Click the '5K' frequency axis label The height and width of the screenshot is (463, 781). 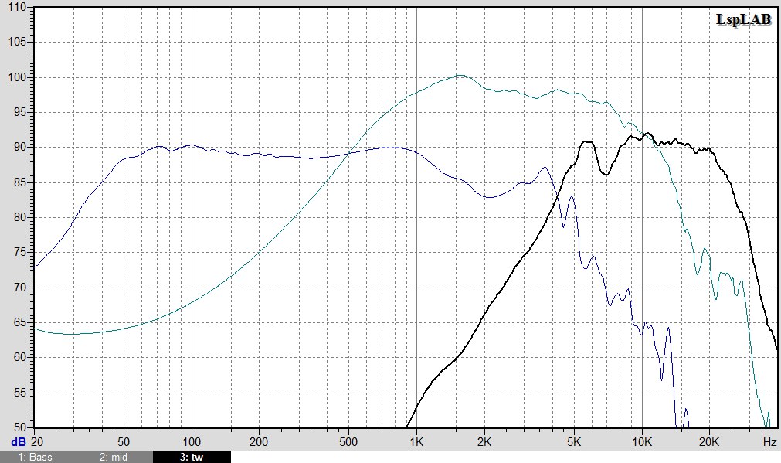click(574, 441)
